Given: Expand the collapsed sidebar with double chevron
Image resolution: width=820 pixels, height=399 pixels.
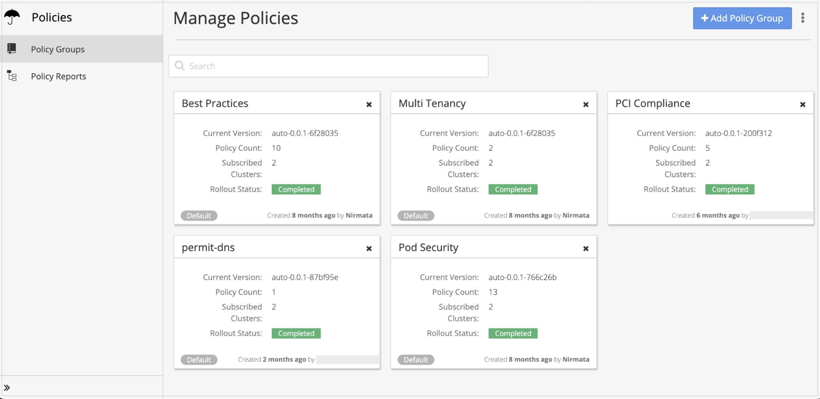Looking at the screenshot, I should 7,388.
